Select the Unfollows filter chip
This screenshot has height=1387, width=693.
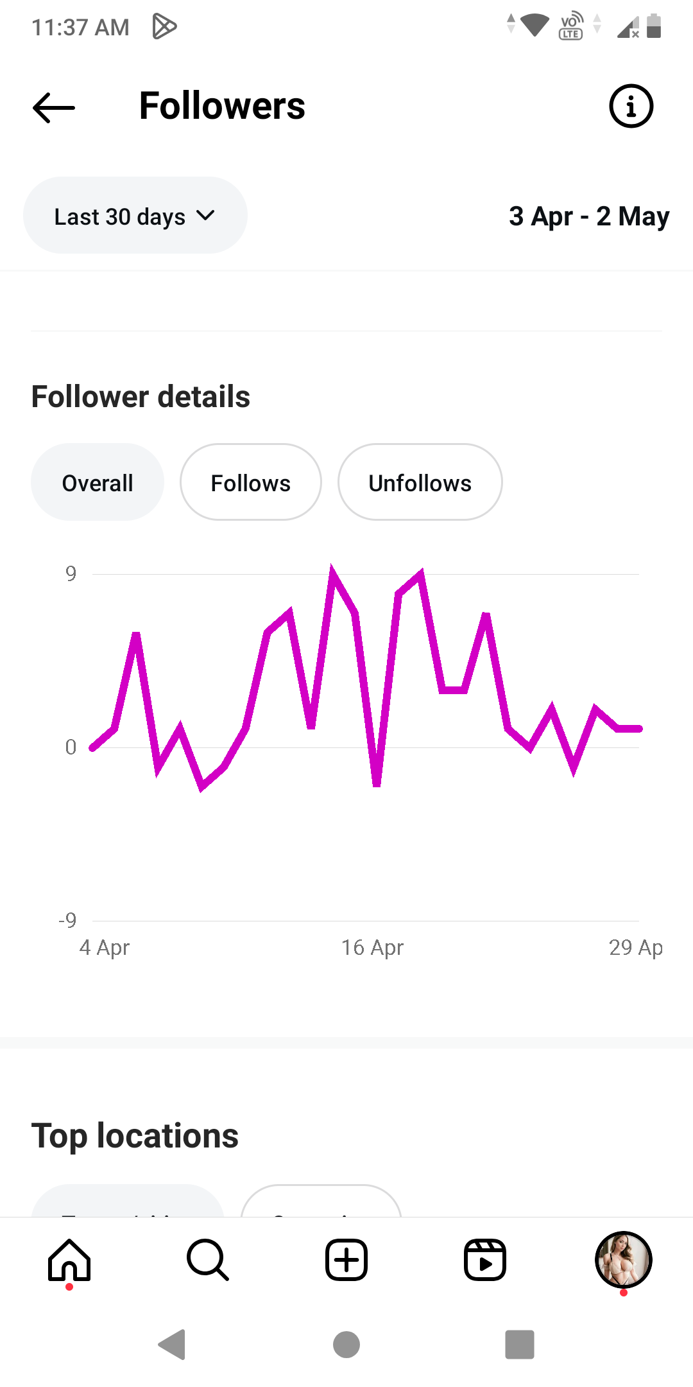tap(420, 483)
